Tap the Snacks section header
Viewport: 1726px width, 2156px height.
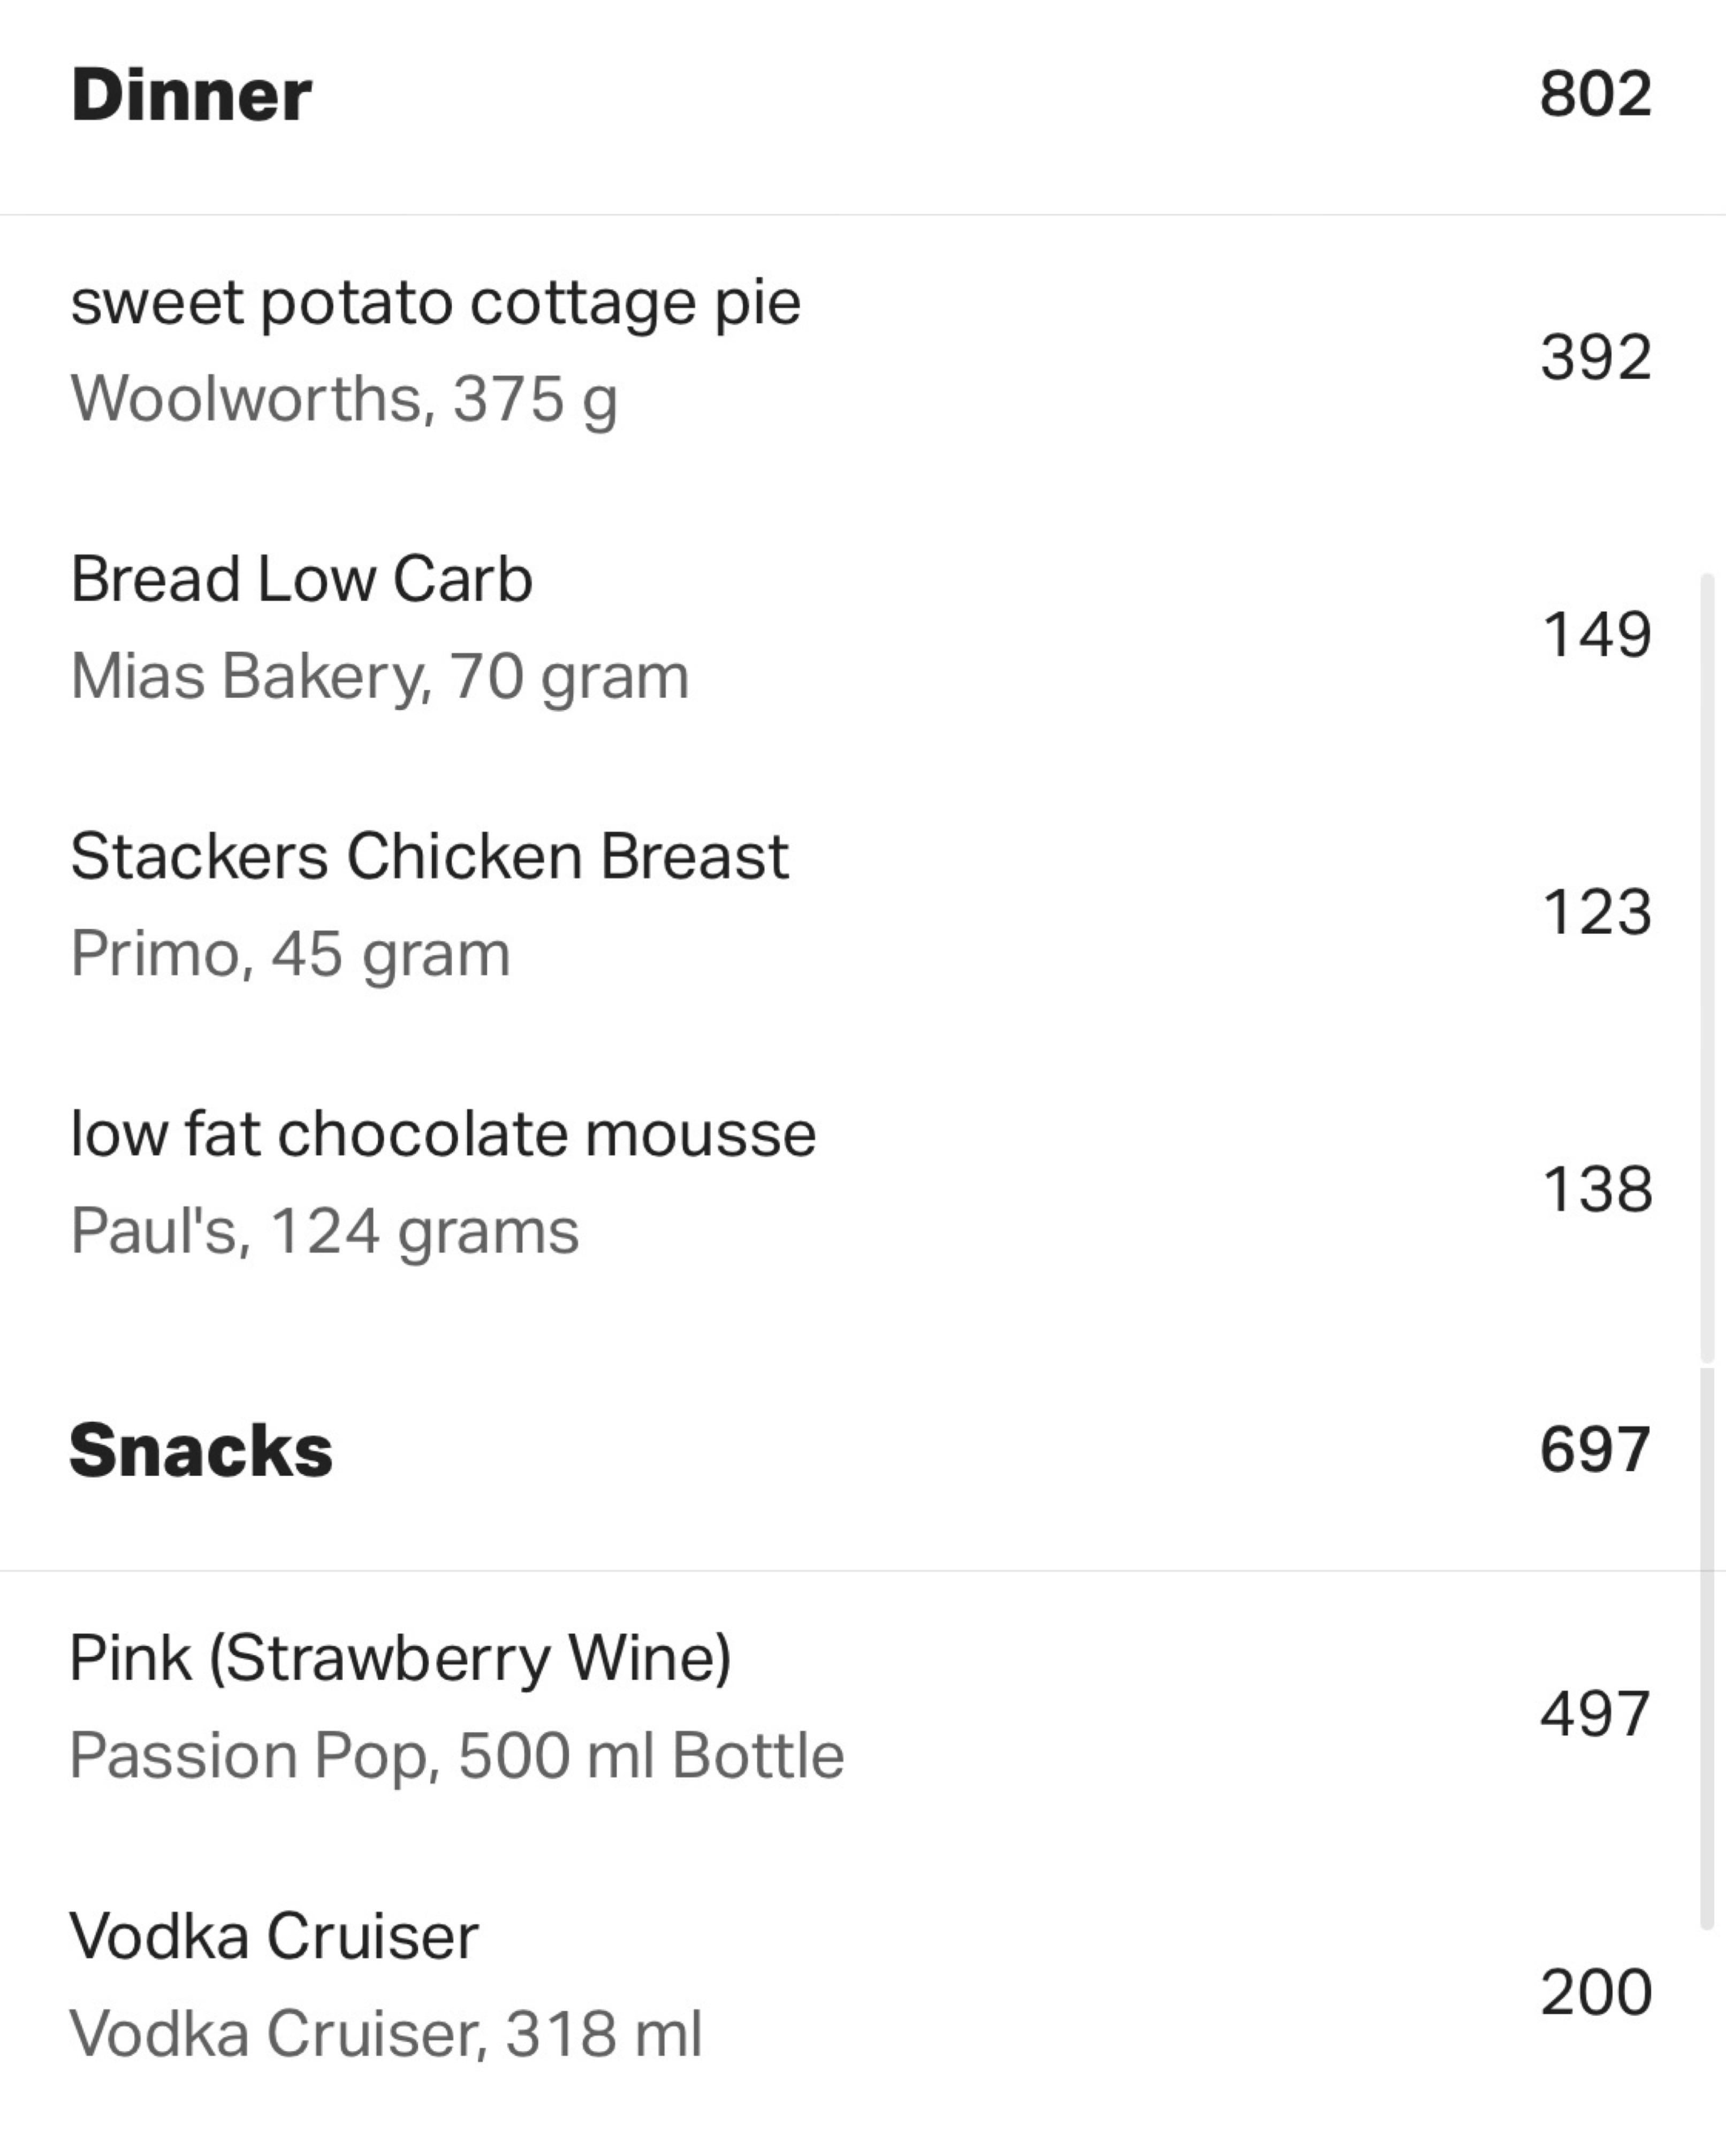pyautogui.click(x=201, y=1450)
